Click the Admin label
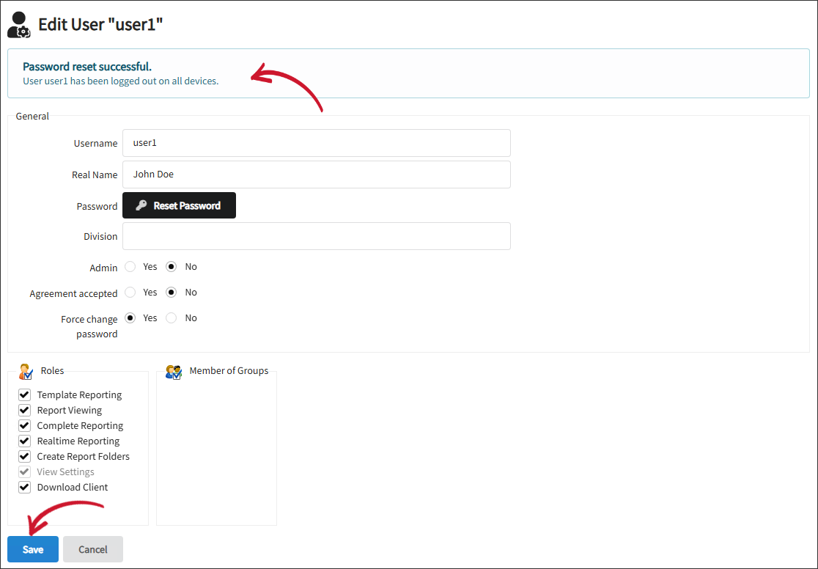The image size is (818, 569). tap(103, 268)
